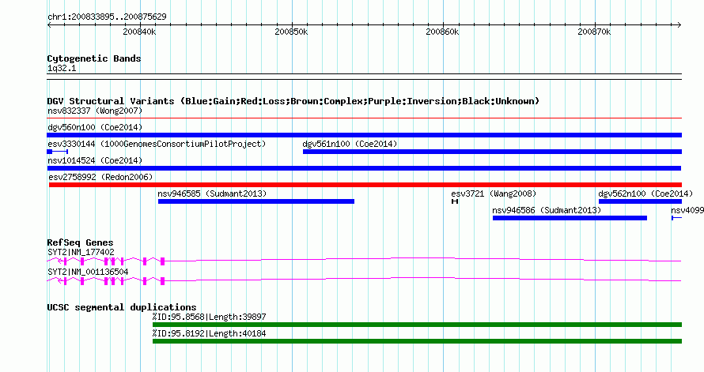
Task: Click the SYT2 NM_177402 magenta gene glyph
Action: (x=364, y=261)
